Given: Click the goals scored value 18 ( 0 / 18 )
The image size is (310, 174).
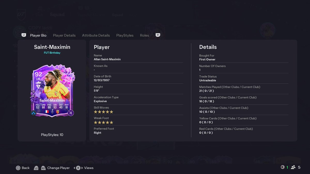Looking at the screenshot, I should (207, 101).
